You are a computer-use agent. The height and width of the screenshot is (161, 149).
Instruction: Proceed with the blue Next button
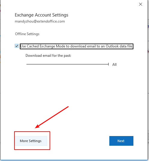(x=121, y=141)
